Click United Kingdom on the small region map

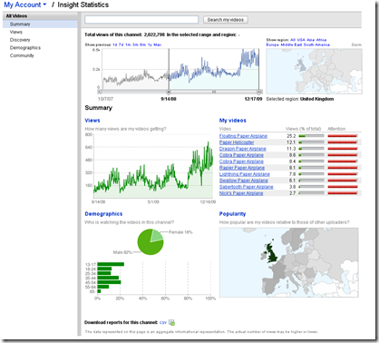[x=301, y=65]
